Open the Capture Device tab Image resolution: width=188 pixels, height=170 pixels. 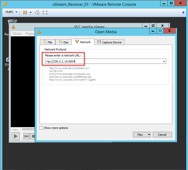click(x=109, y=42)
